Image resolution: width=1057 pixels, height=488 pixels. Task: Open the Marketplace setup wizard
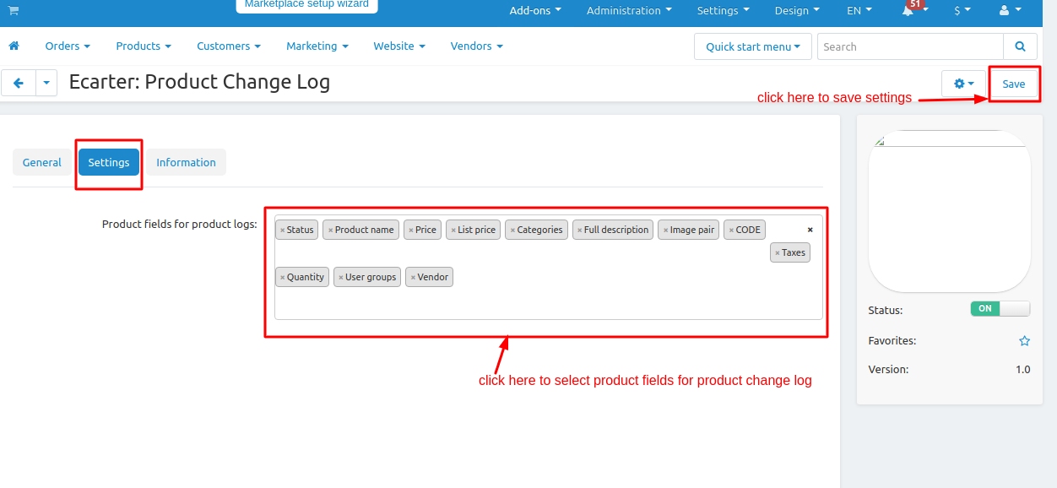(x=306, y=5)
